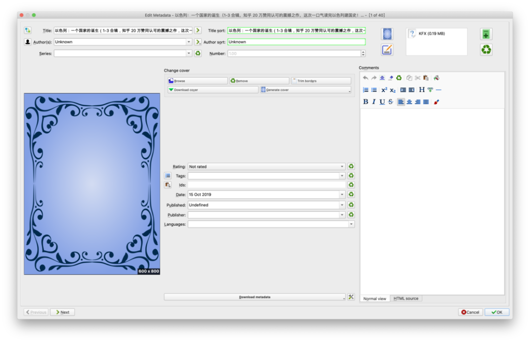
Task: Redo in Comments editor
Action: [374, 78]
